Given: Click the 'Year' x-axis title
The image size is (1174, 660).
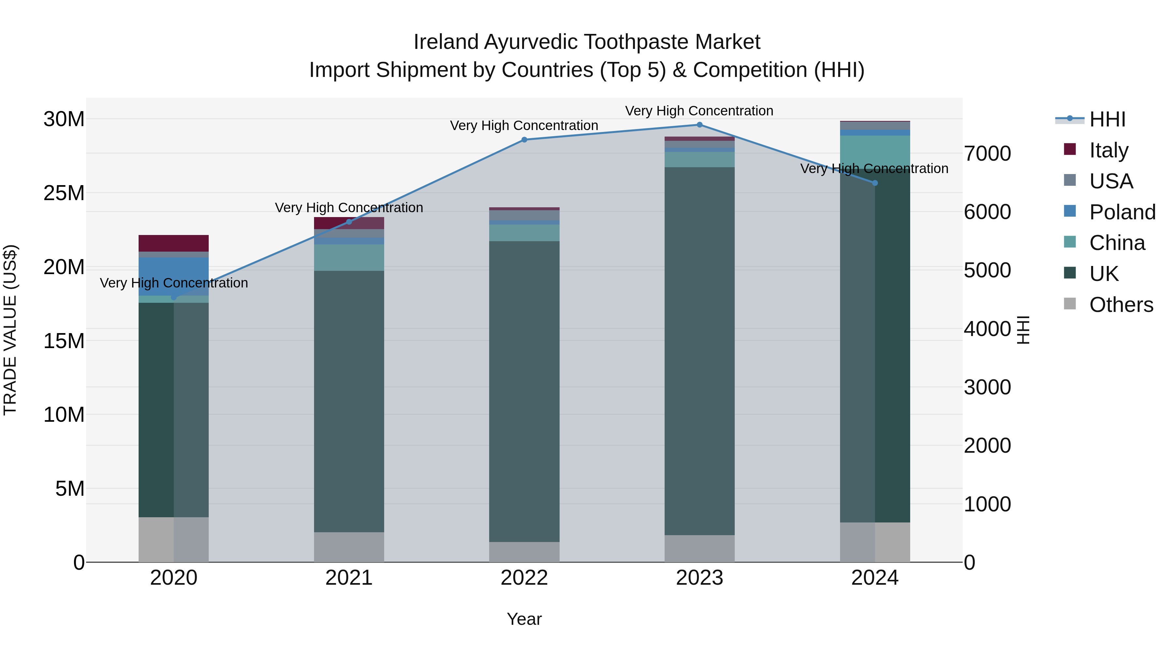Looking at the screenshot, I should [x=524, y=619].
